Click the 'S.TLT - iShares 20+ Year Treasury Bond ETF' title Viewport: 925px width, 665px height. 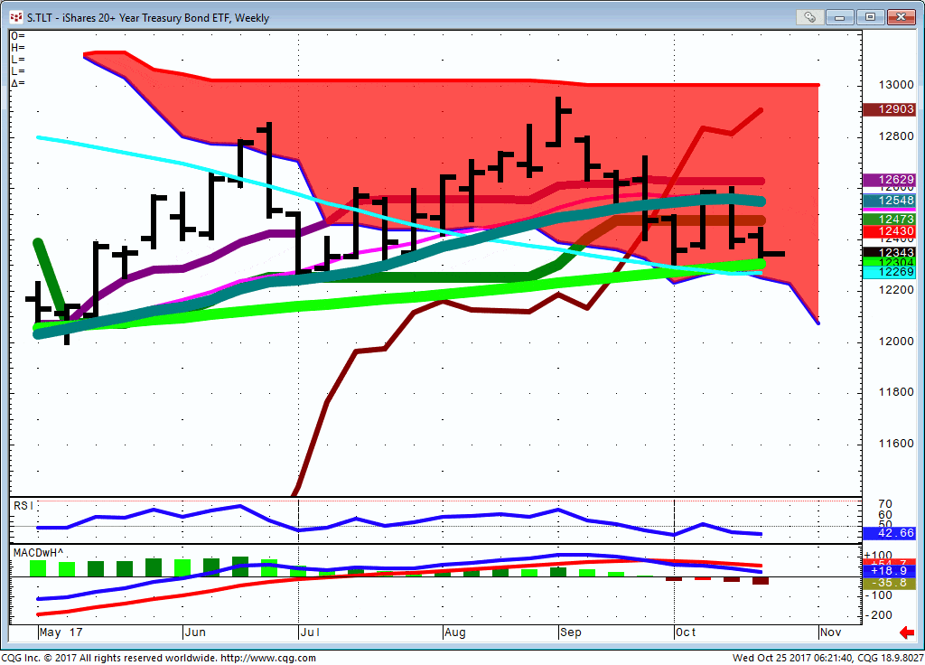(128, 18)
